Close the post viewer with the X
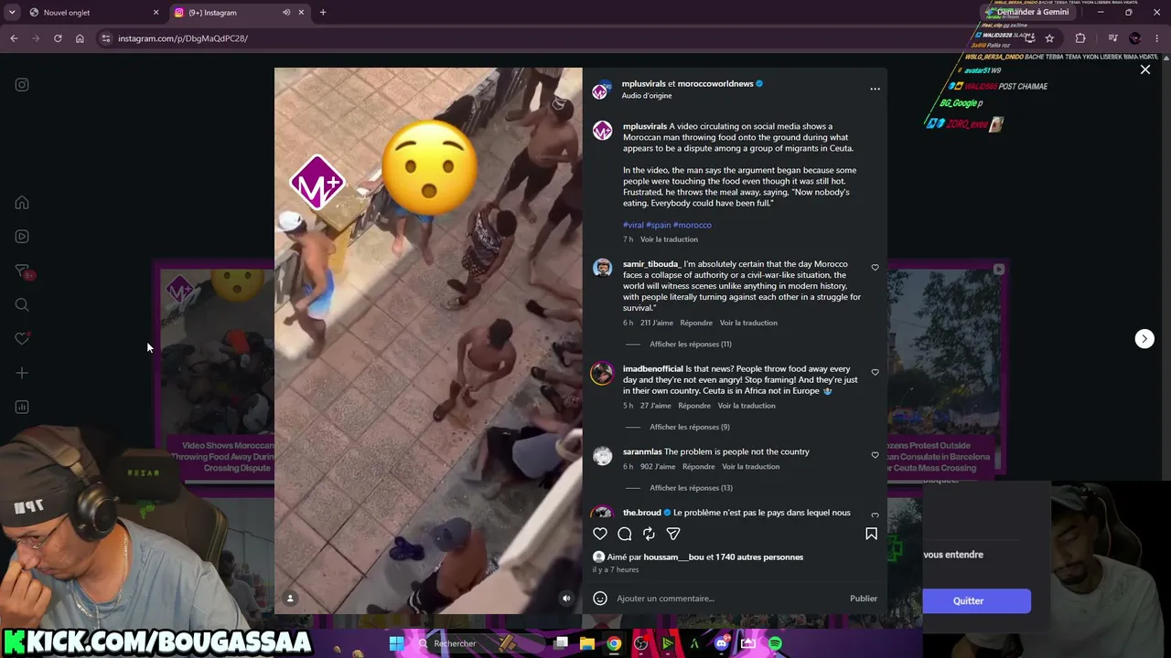This screenshot has height=658, width=1171. [1144, 69]
